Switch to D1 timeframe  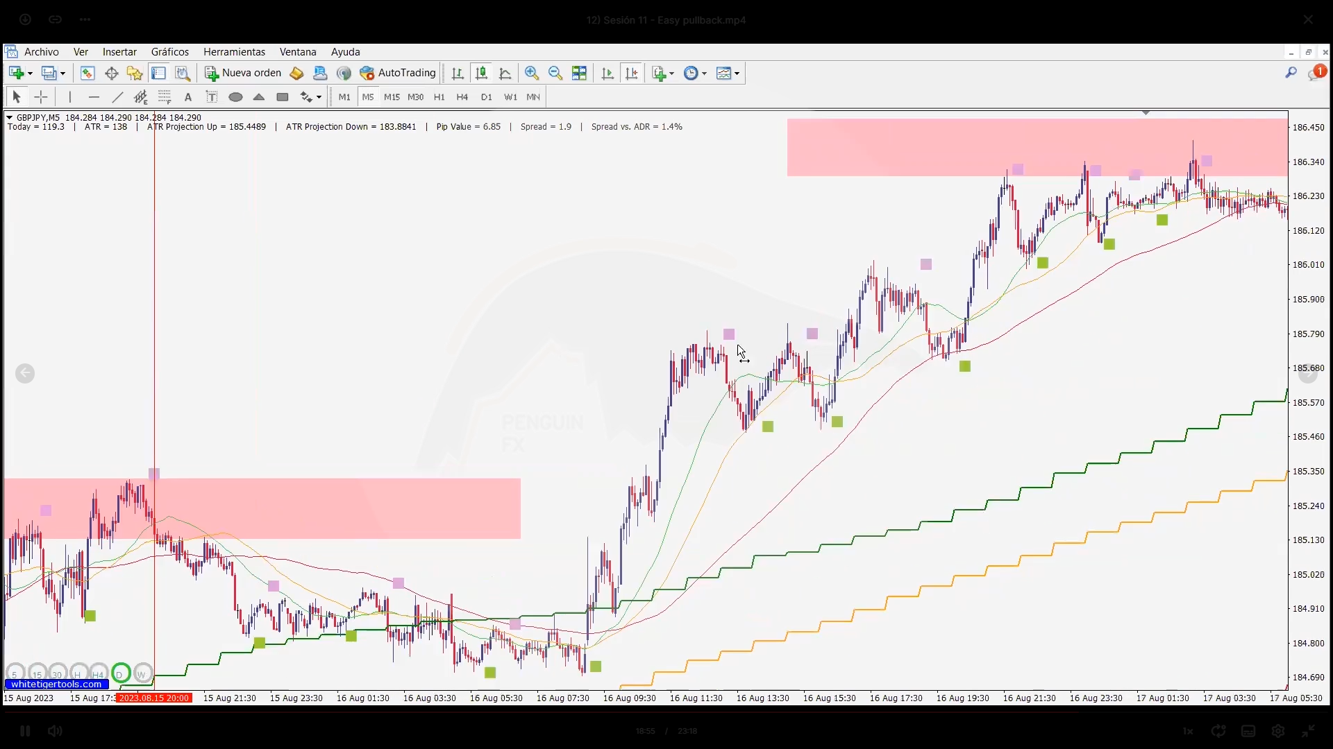coord(486,97)
